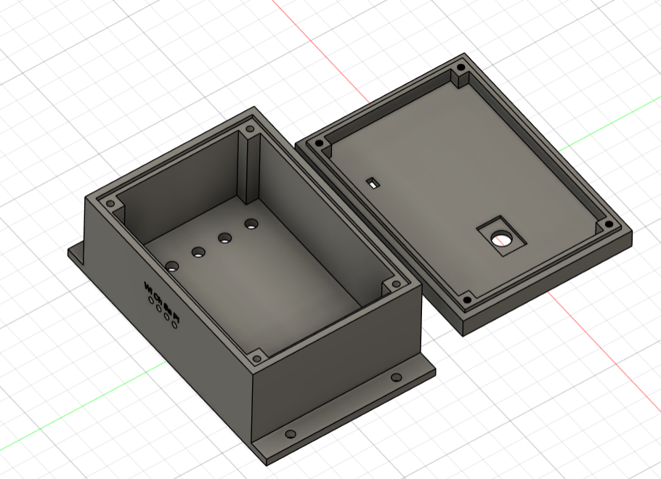Click the third-from-left box floor hole

pos(224,239)
